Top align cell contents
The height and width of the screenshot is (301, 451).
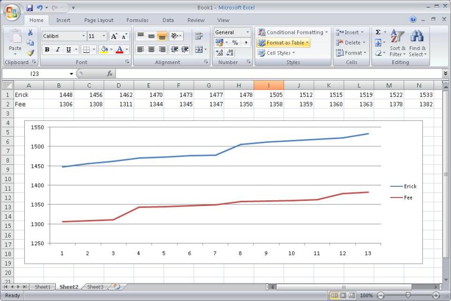click(x=140, y=35)
